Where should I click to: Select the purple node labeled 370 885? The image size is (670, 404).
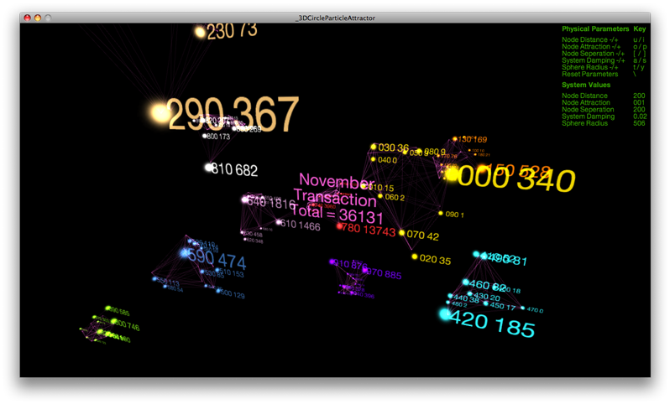366,272
